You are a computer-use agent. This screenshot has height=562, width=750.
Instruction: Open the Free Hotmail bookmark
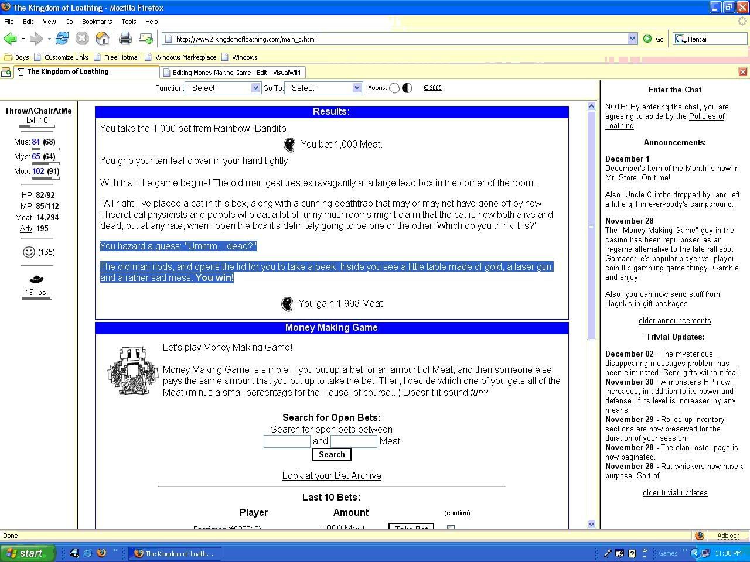(117, 57)
